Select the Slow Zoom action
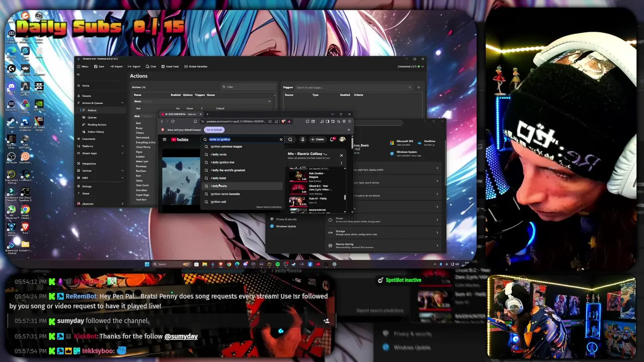This screenshot has height=362, width=644. (142, 185)
